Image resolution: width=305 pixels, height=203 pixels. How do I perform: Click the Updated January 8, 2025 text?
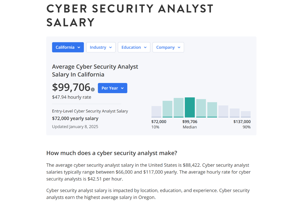click(x=75, y=127)
